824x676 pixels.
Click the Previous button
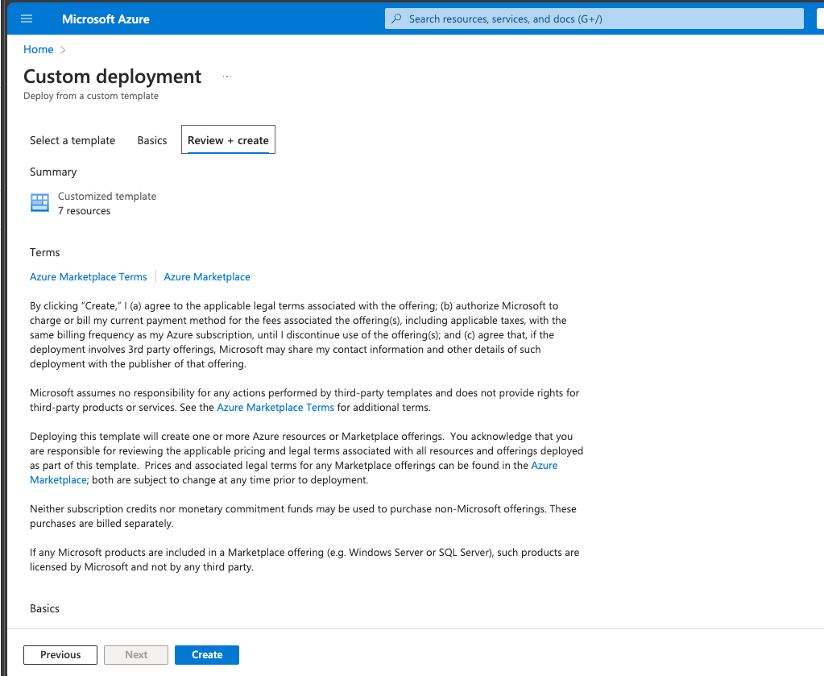(x=60, y=655)
